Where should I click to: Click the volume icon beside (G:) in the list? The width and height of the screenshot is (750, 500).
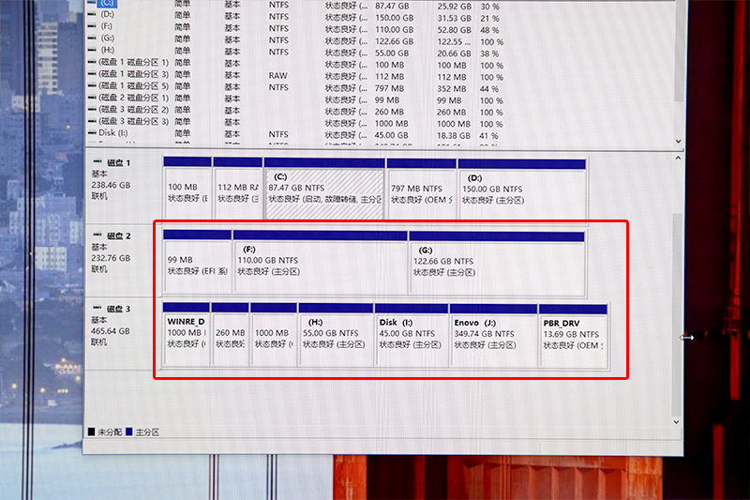pyautogui.click(x=92, y=38)
